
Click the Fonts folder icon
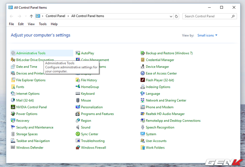coord(13,87)
